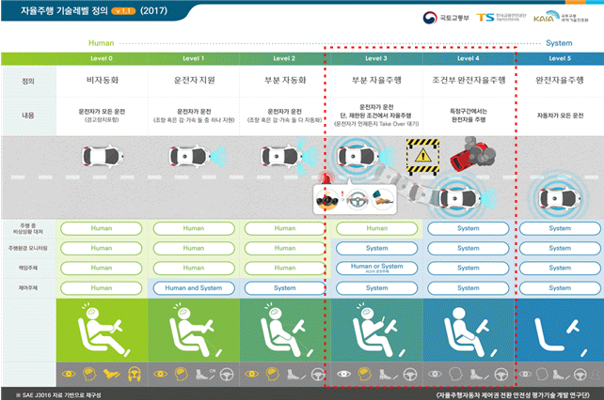Click 'Human and System' pill under Level 1
This screenshot has height=400, width=604.
tap(194, 288)
